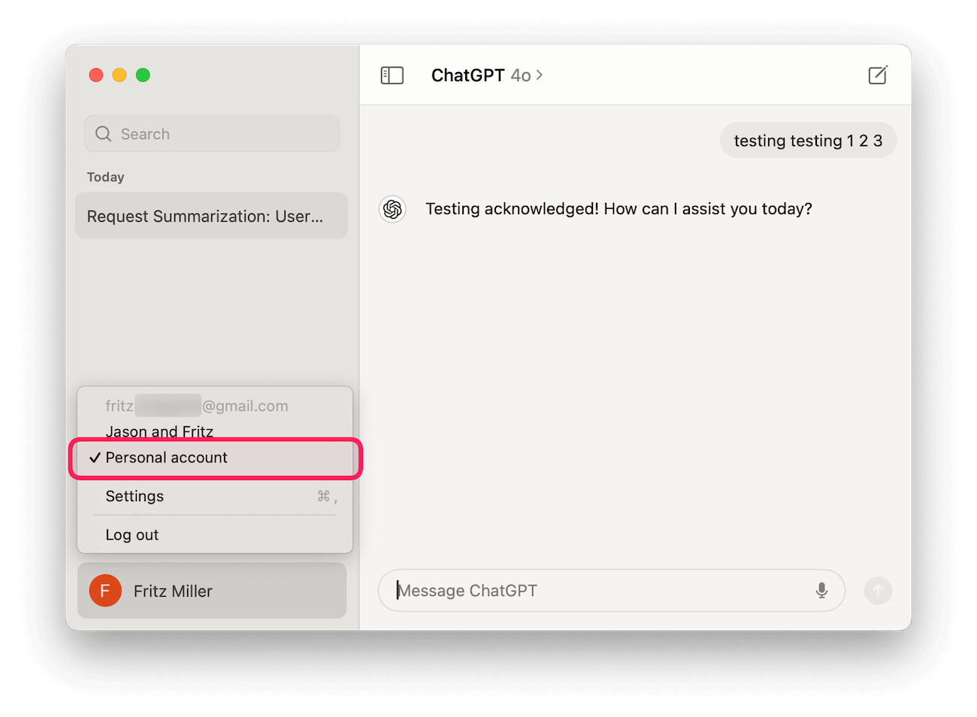The height and width of the screenshot is (717, 977).
Task: Click the microphone icon in the message bar
Action: 821,591
